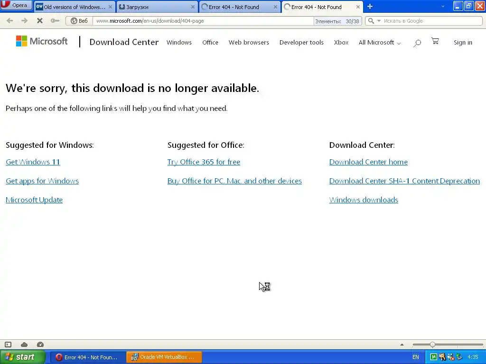
Task: Open the Windows start button
Action: click(x=22, y=357)
